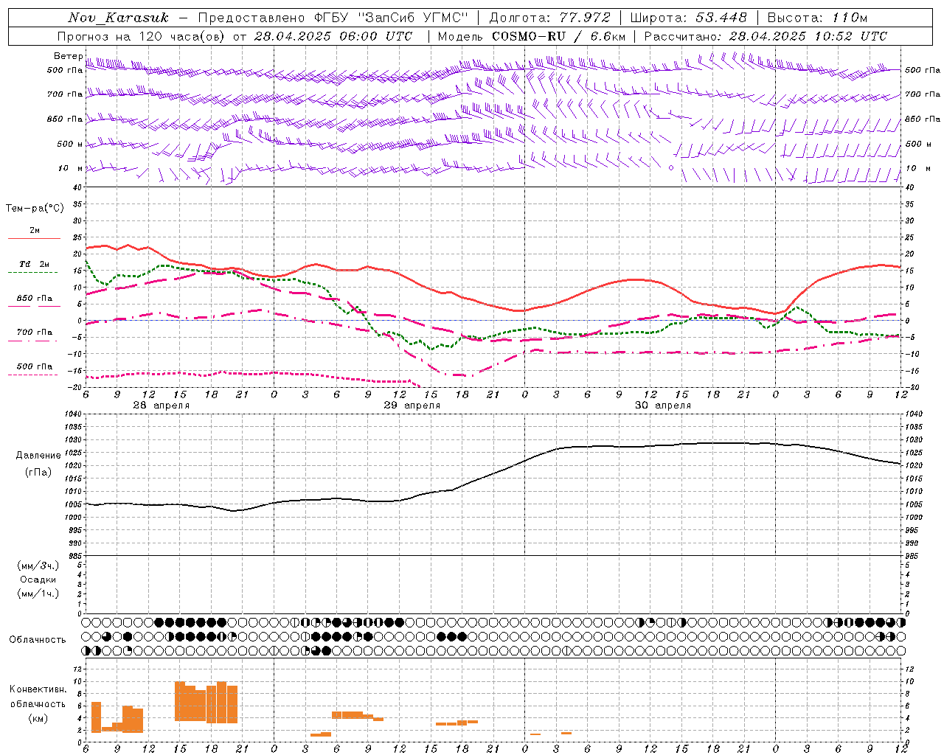Click the '2м' temperature legend entry
The image size is (944, 755).
pyautogui.click(x=35, y=231)
